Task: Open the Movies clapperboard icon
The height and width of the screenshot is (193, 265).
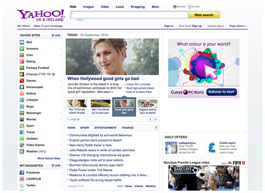Action: pos(22,119)
